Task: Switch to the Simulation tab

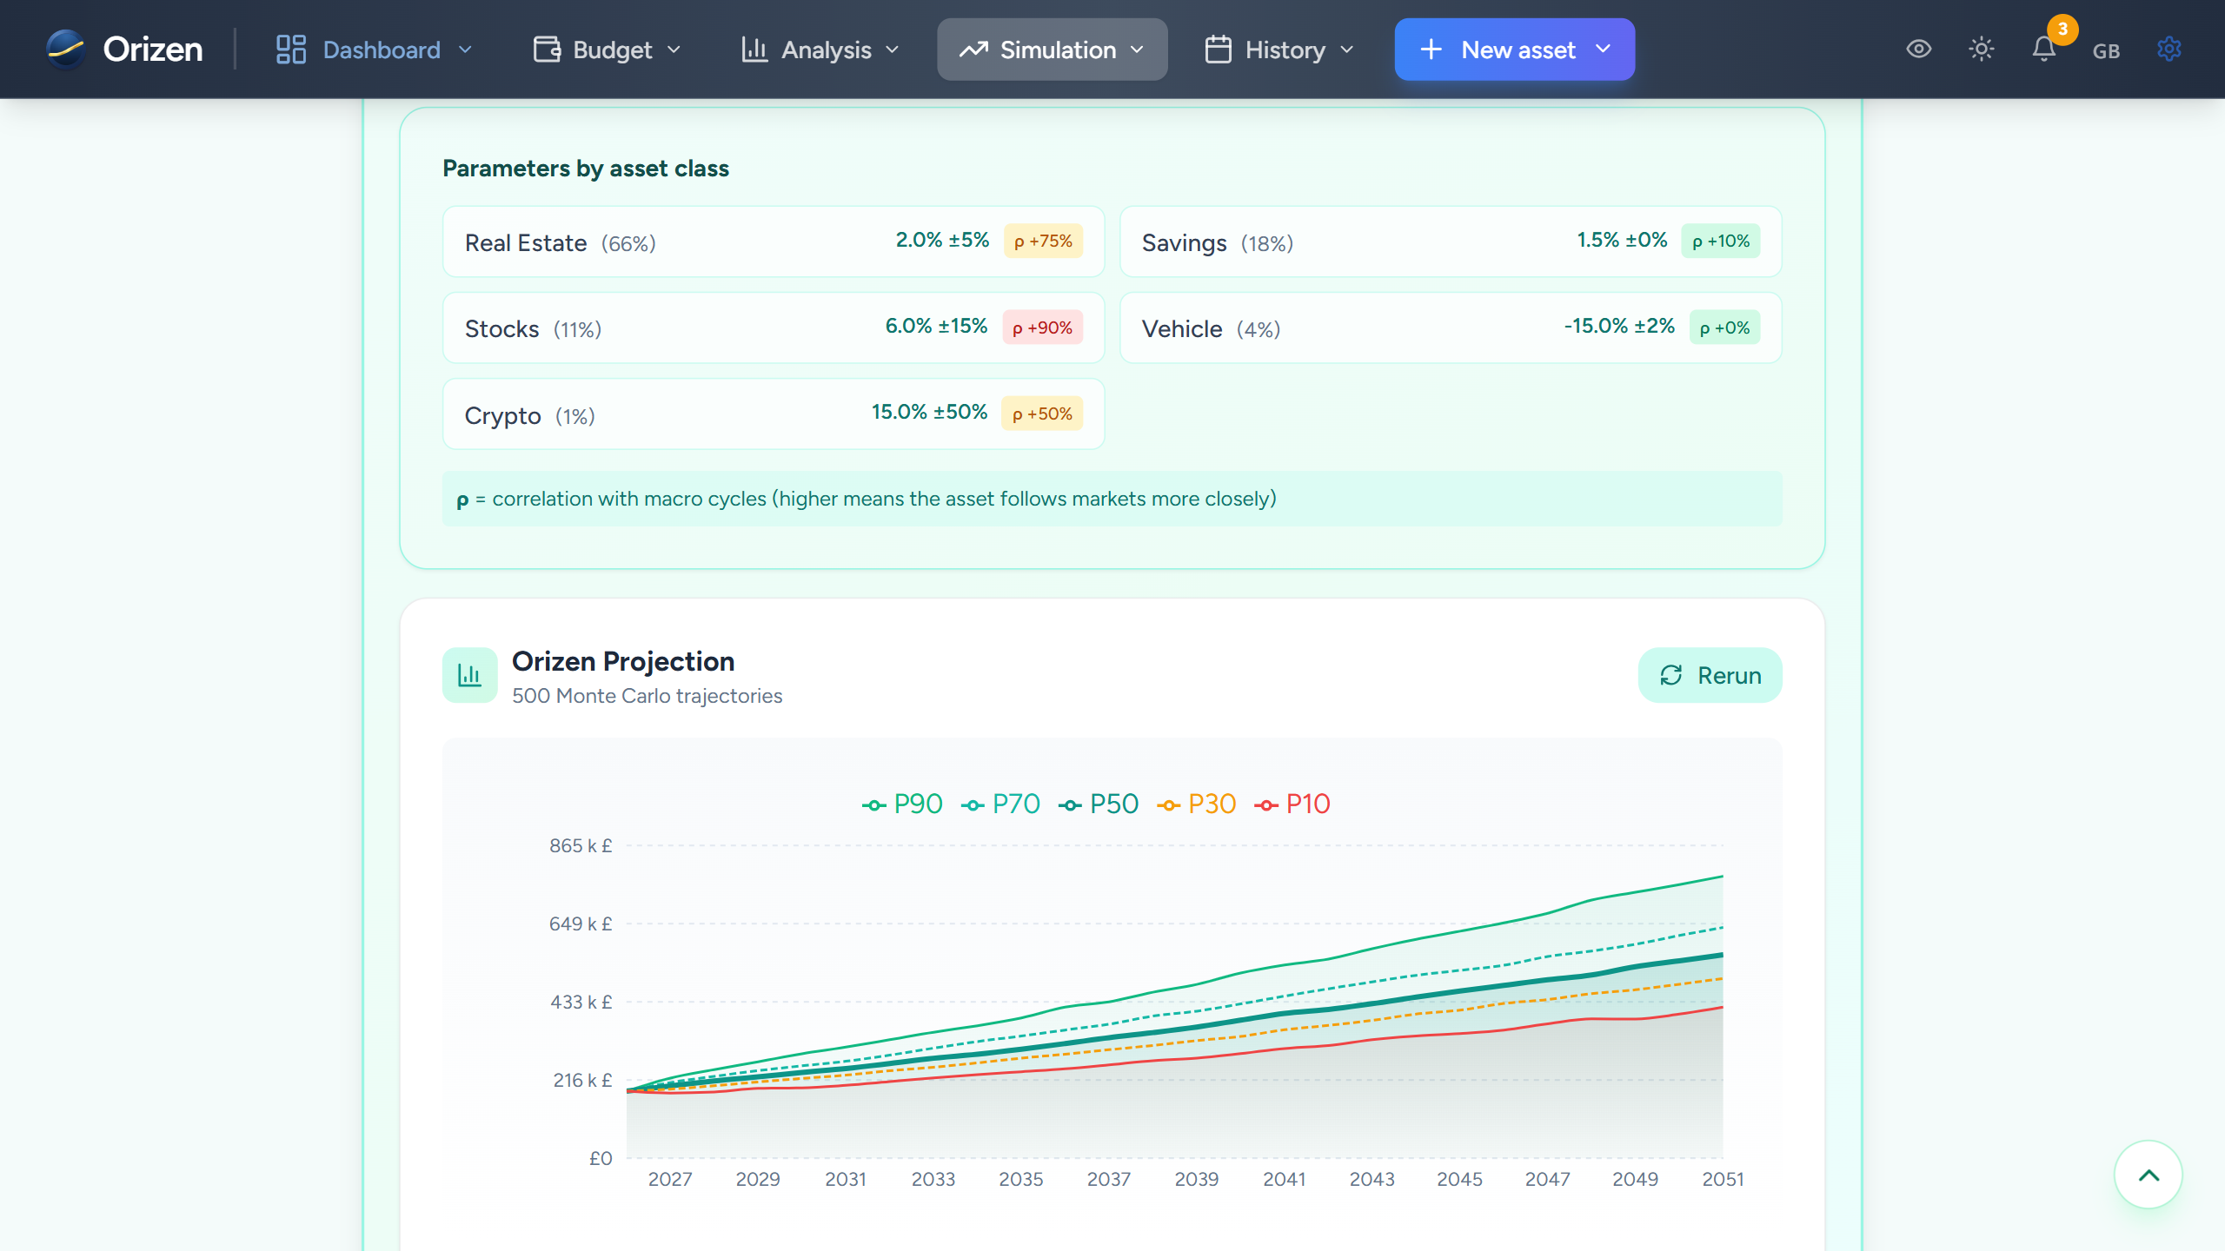Action: point(1052,50)
